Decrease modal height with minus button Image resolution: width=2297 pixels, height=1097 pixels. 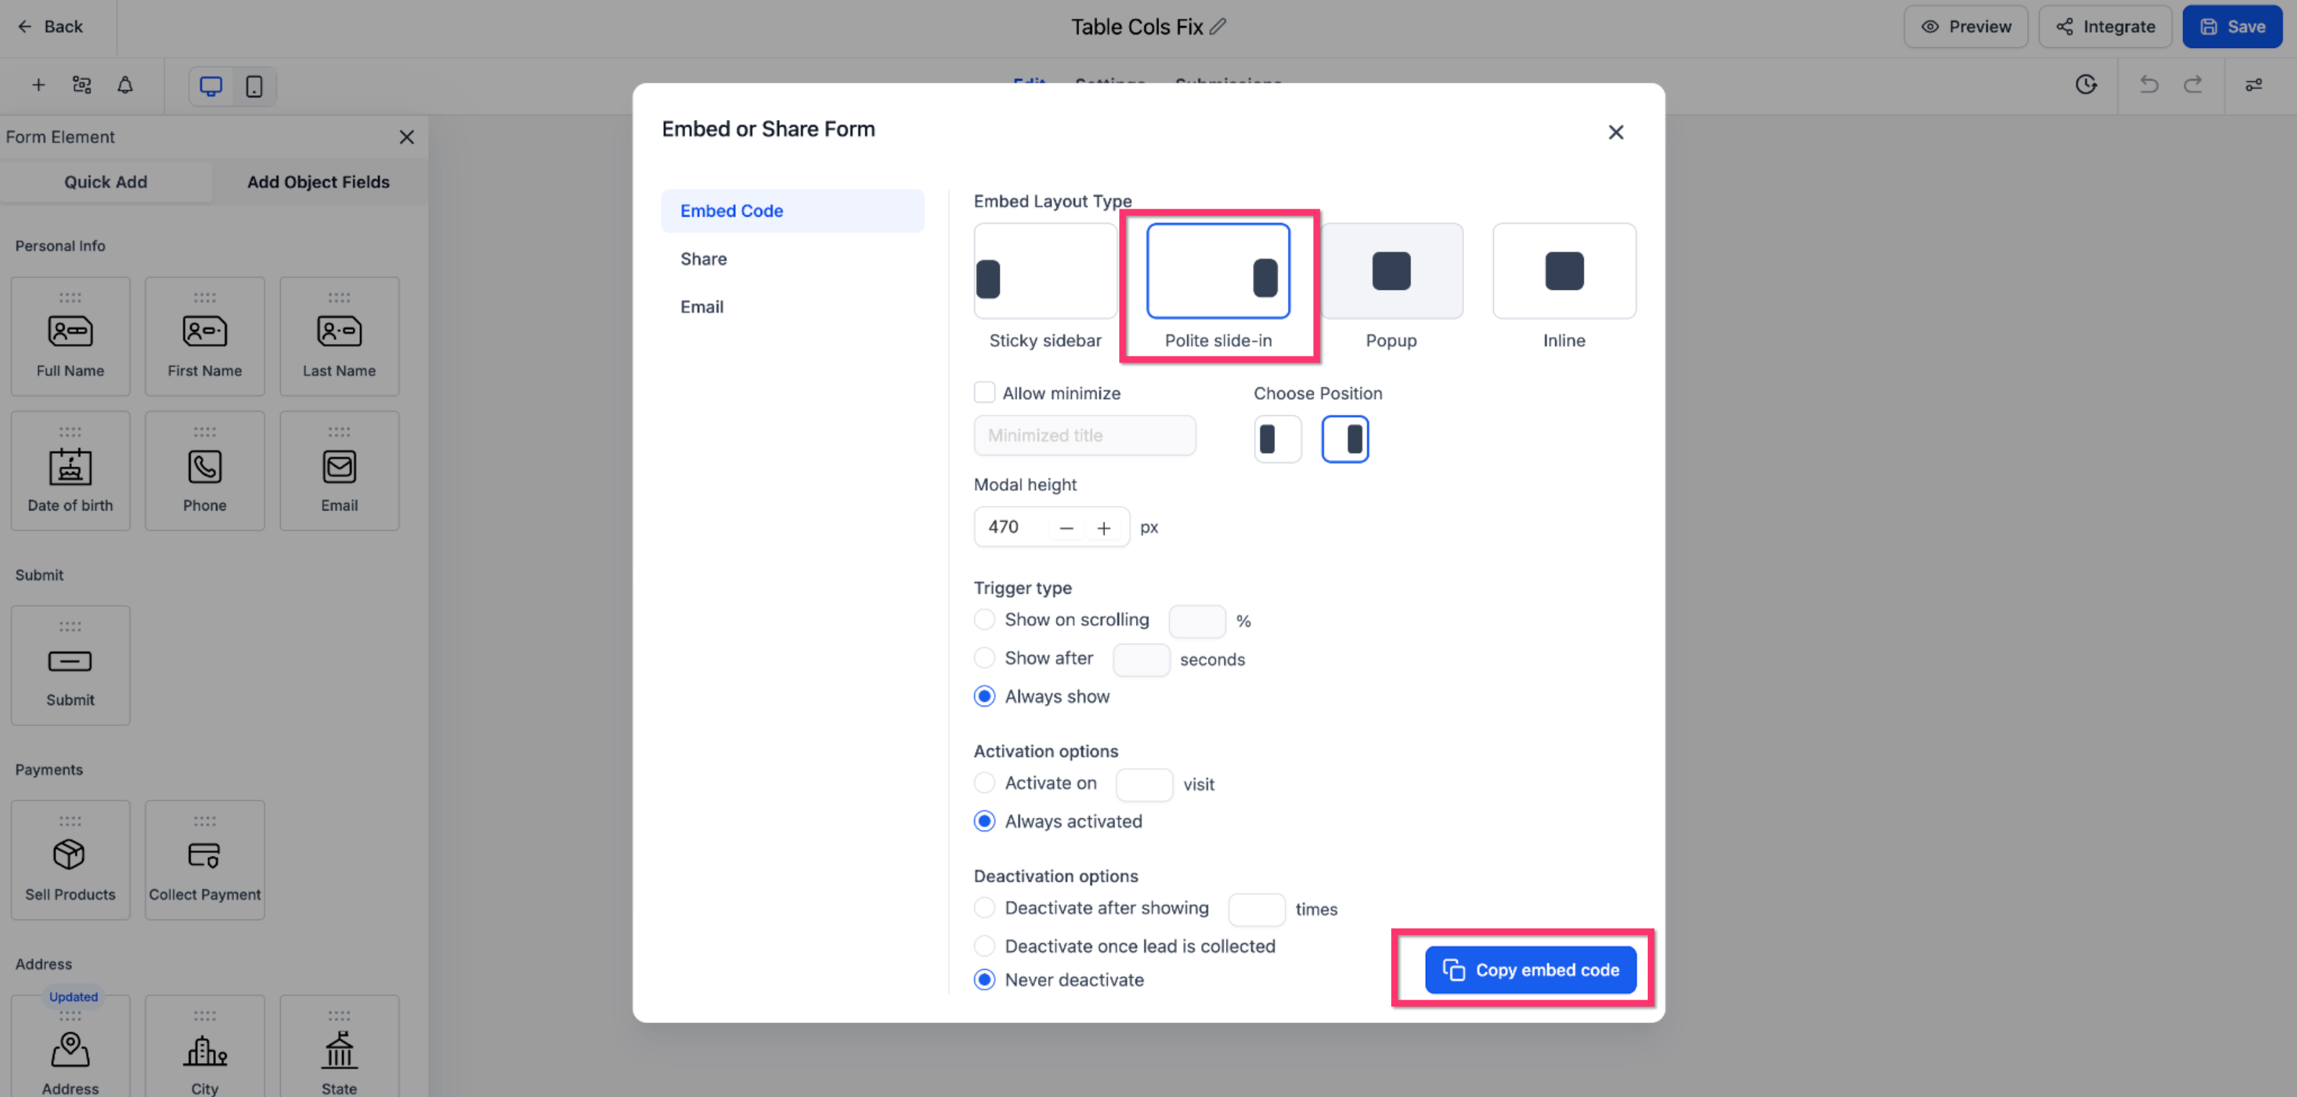tap(1066, 528)
